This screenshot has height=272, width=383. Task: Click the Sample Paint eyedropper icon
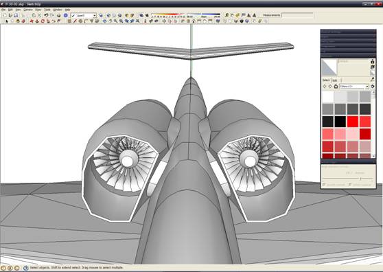coord(373,80)
